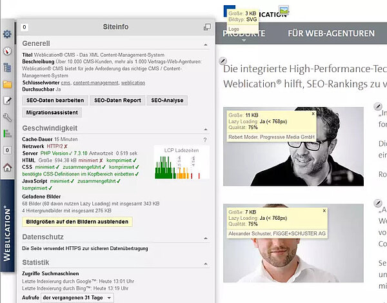Open the PRODUKTE navigation menu
Viewport: 387px width, 303px height.
coord(244,34)
